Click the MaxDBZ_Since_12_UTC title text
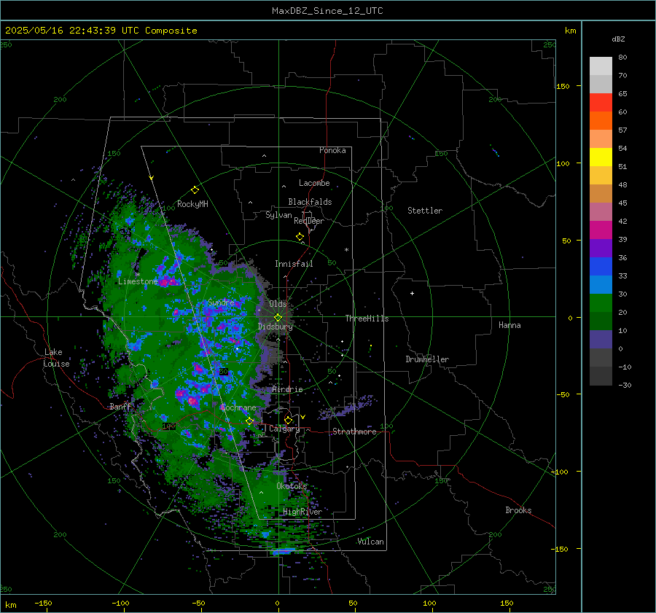The height and width of the screenshot is (613, 656). pyautogui.click(x=327, y=11)
